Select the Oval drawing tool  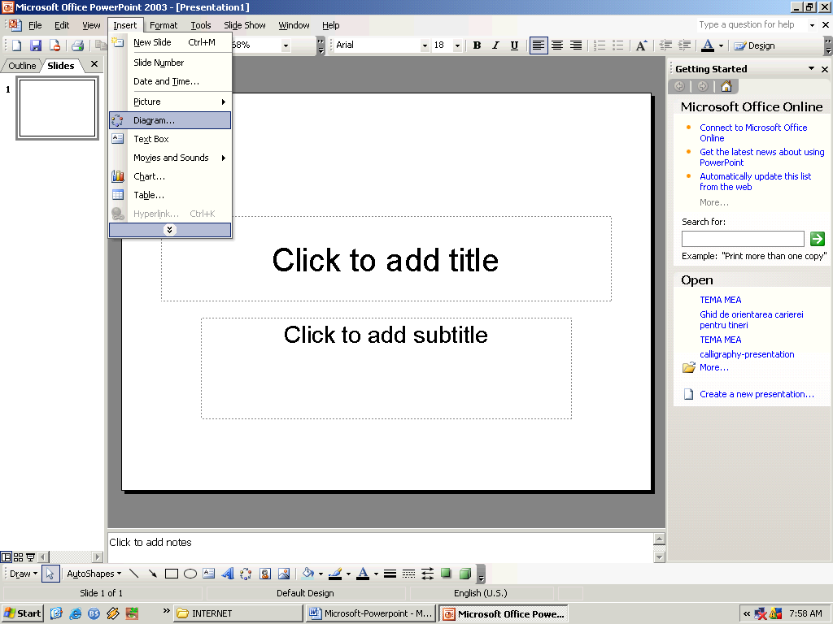[190, 574]
